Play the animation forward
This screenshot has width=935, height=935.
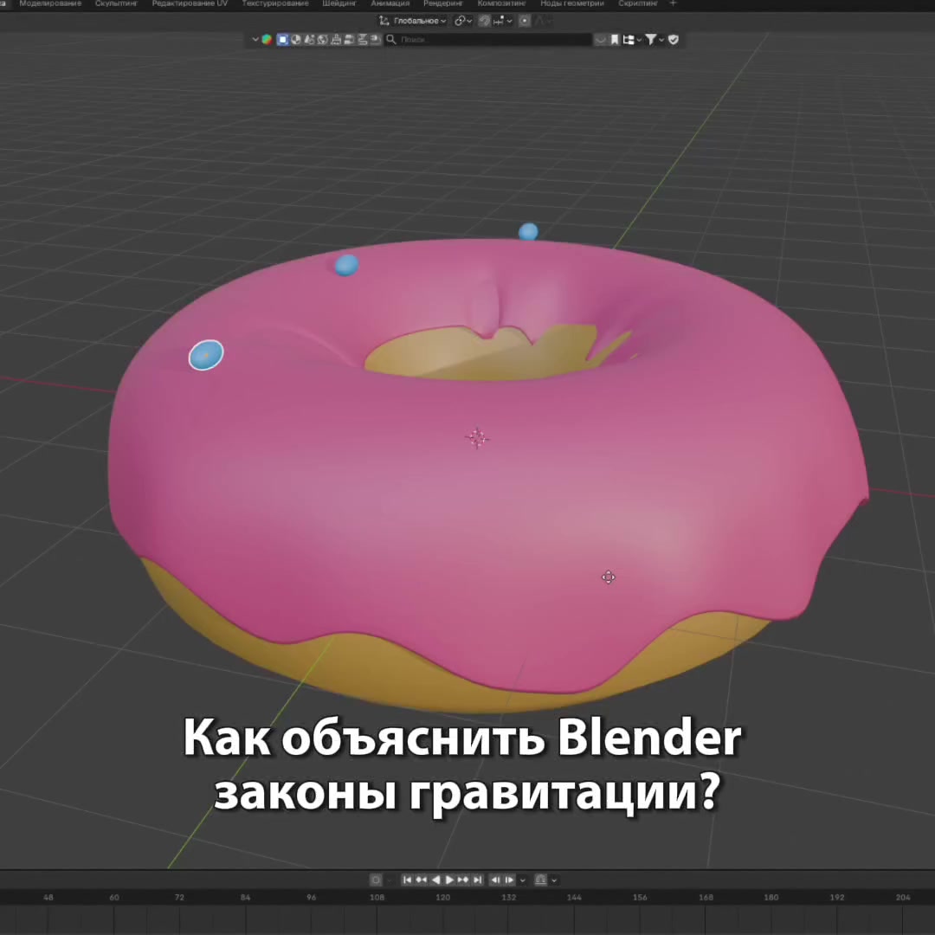pyautogui.click(x=449, y=880)
